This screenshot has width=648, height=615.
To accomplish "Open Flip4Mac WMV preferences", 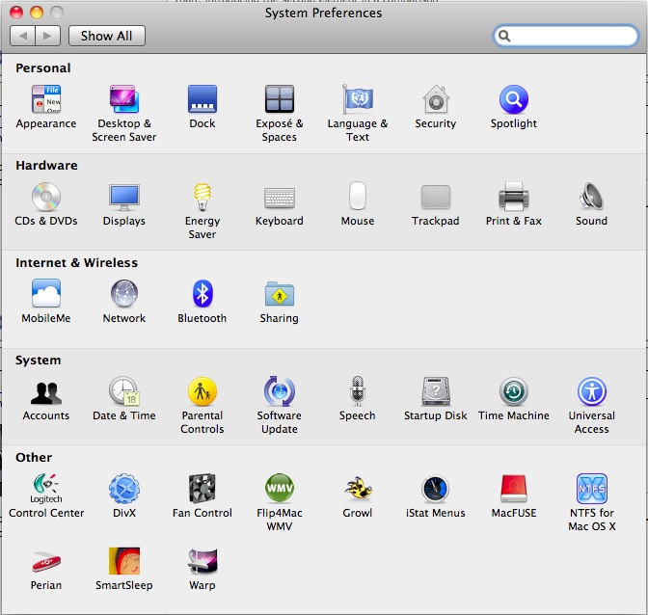I will (x=279, y=490).
